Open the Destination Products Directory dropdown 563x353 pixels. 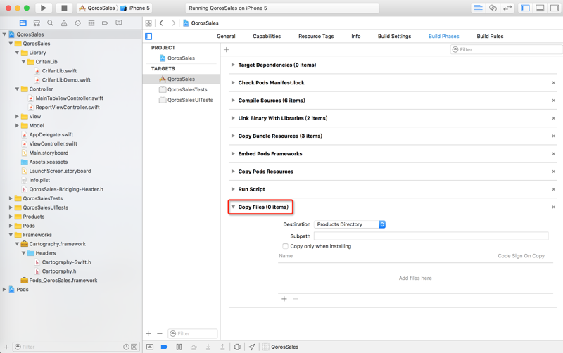click(x=350, y=224)
